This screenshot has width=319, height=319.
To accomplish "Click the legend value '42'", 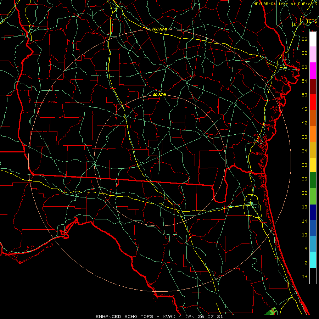I will click(304, 123).
